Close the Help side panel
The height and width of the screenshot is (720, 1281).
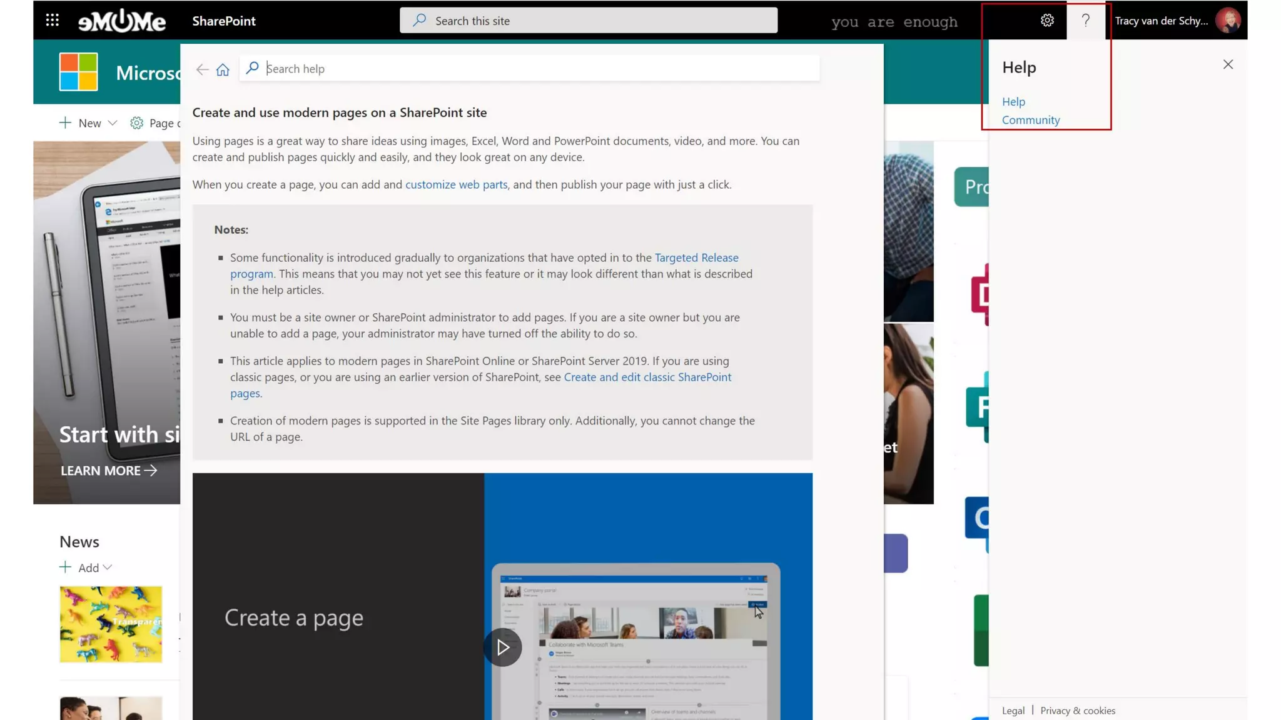[1228, 64]
